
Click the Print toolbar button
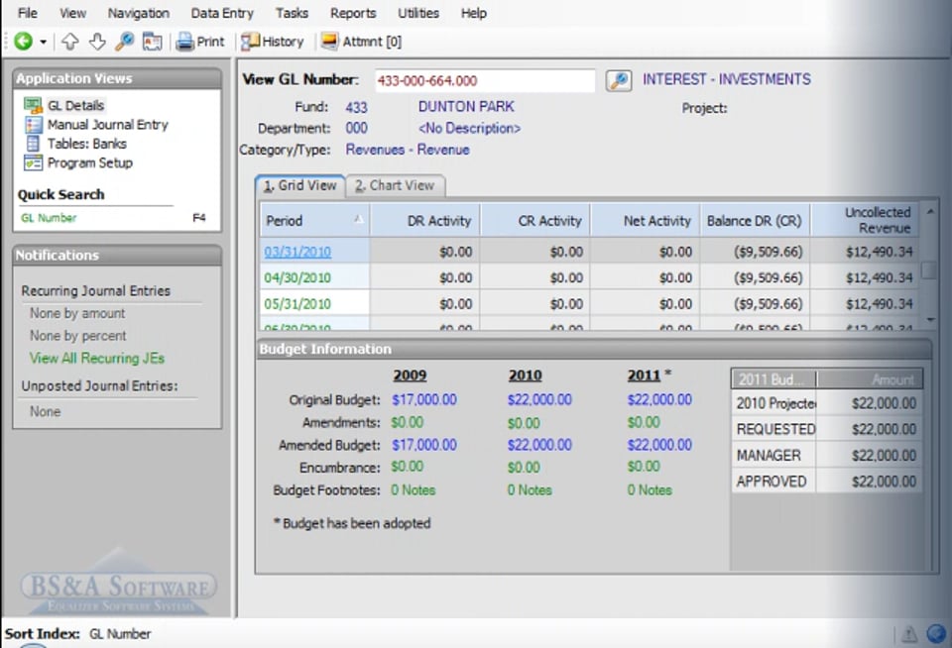[200, 42]
